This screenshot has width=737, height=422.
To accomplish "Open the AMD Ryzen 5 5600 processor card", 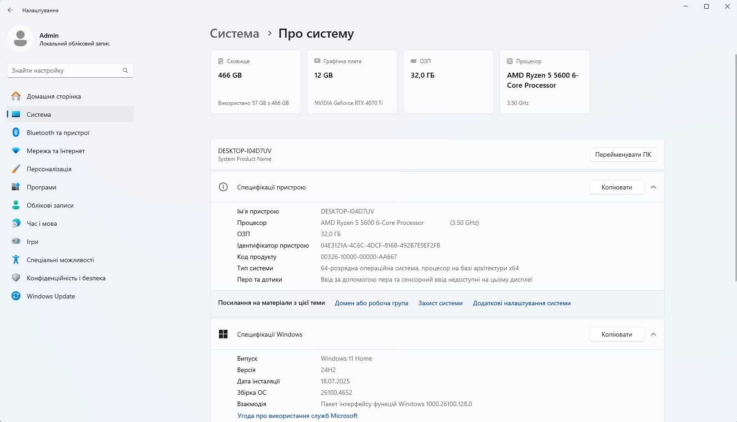I will 545,82.
